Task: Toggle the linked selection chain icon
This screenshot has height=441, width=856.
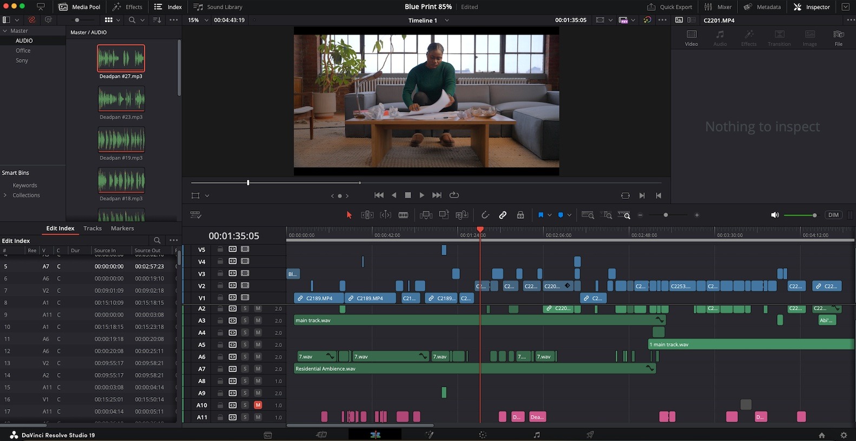Action: click(503, 215)
